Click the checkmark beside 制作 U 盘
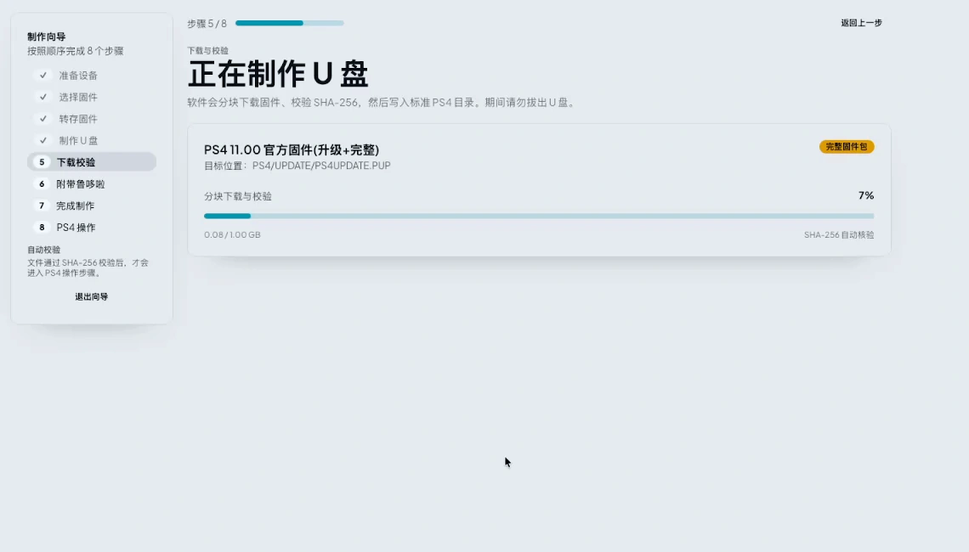Screen dimensions: 969x552 tap(42, 140)
